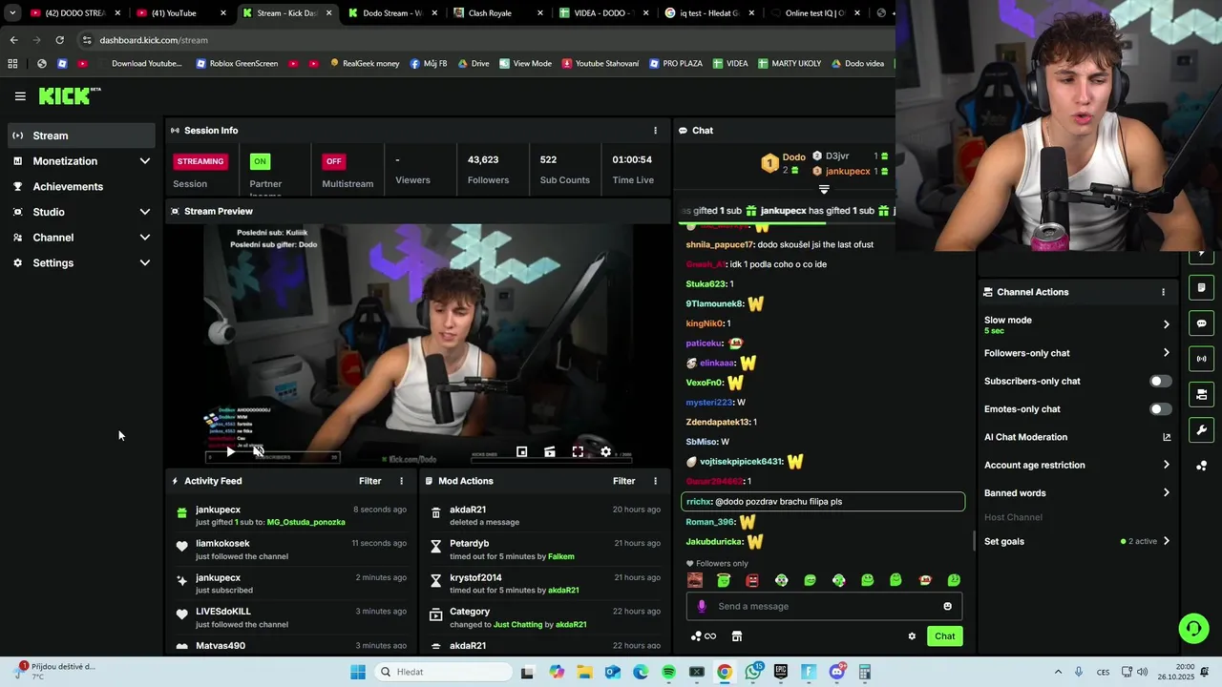Open the shop icon below chat input
This screenshot has height=687, width=1222.
[737, 636]
